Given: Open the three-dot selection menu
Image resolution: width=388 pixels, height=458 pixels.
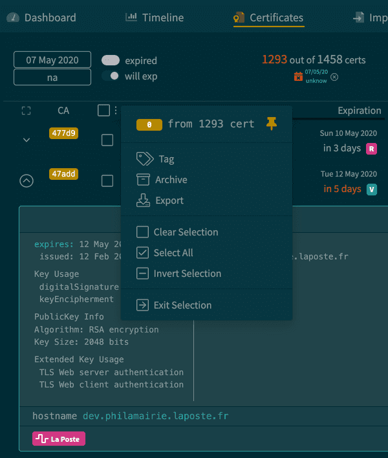Looking at the screenshot, I should point(116,111).
